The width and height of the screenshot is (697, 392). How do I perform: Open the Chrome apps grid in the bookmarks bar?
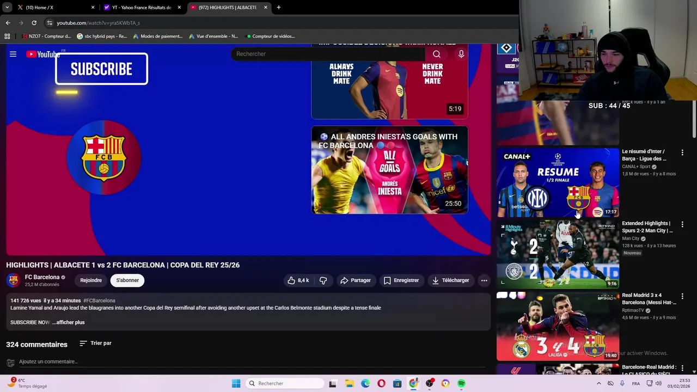pyautogui.click(x=7, y=36)
